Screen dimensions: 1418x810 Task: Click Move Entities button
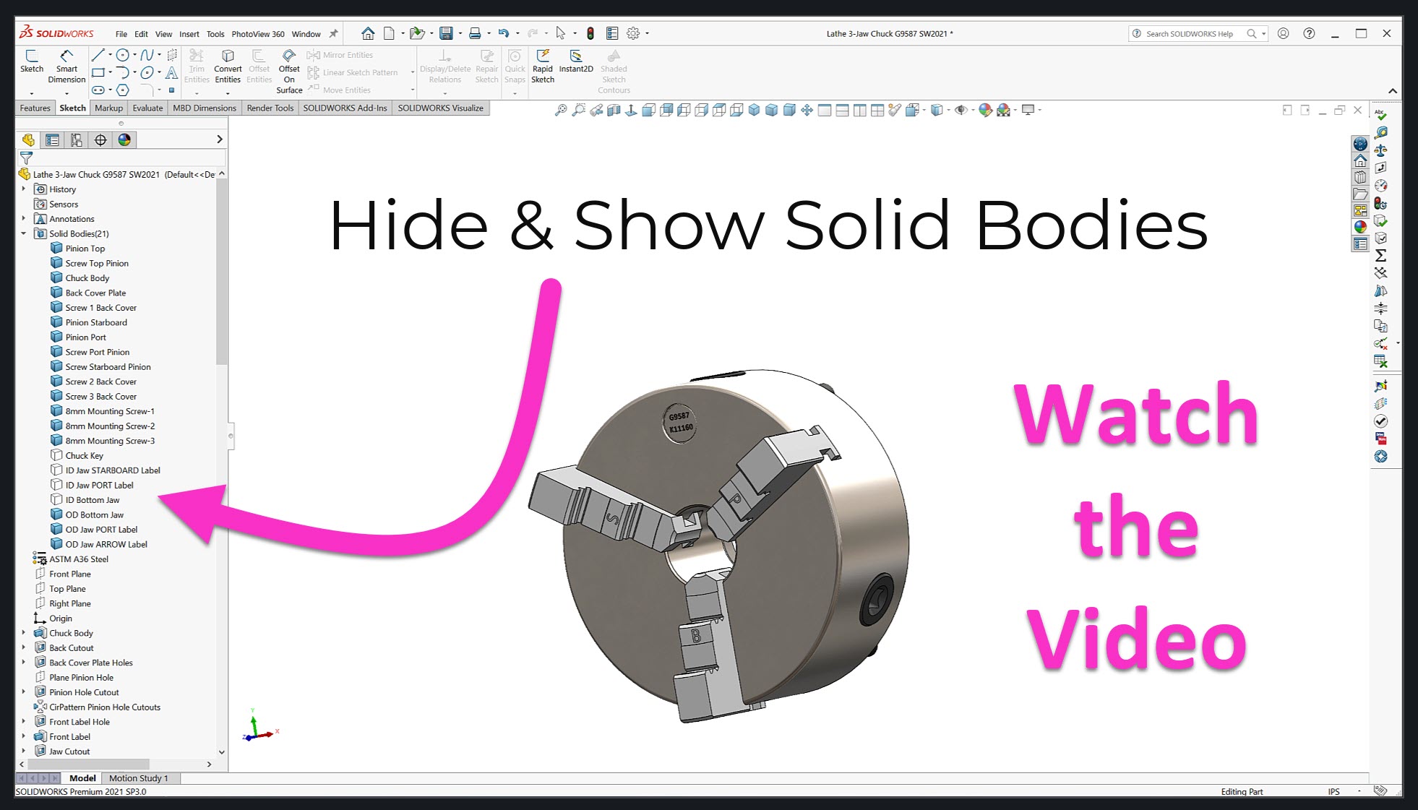point(339,90)
